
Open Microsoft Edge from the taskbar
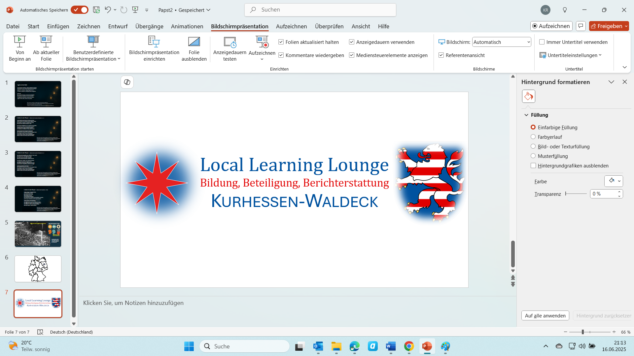[x=355, y=346]
